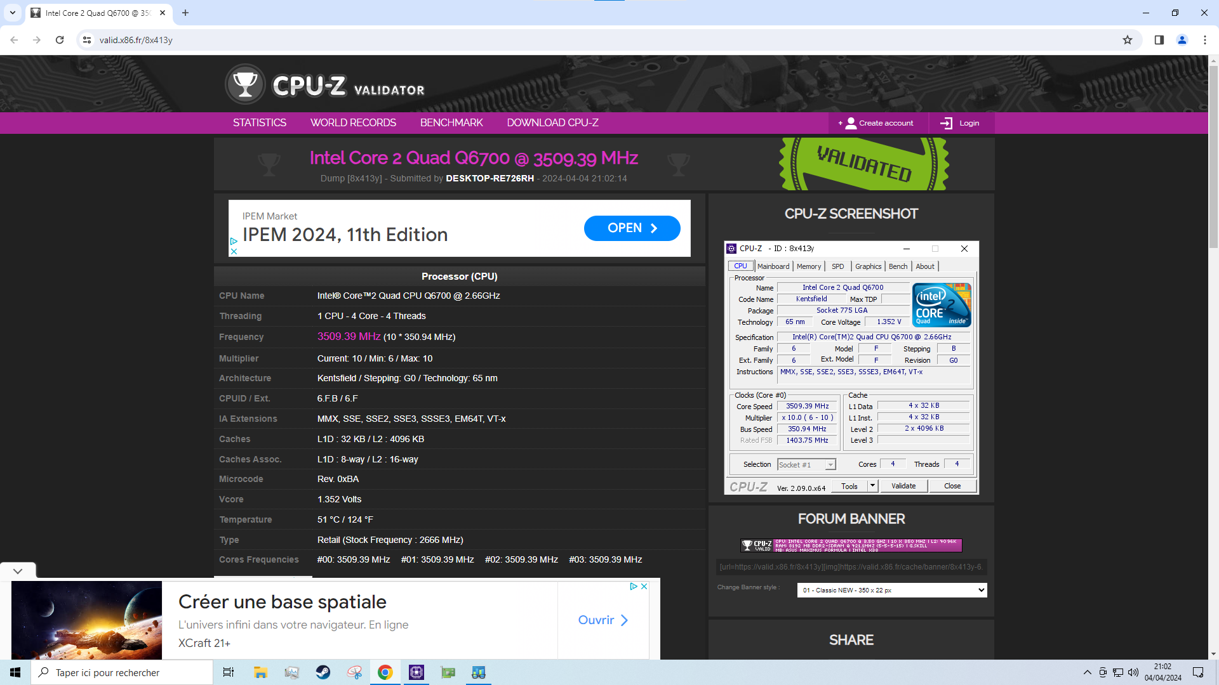The width and height of the screenshot is (1219, 685).
Task: Open the WORLD RECORDS page
Action: 353,123
